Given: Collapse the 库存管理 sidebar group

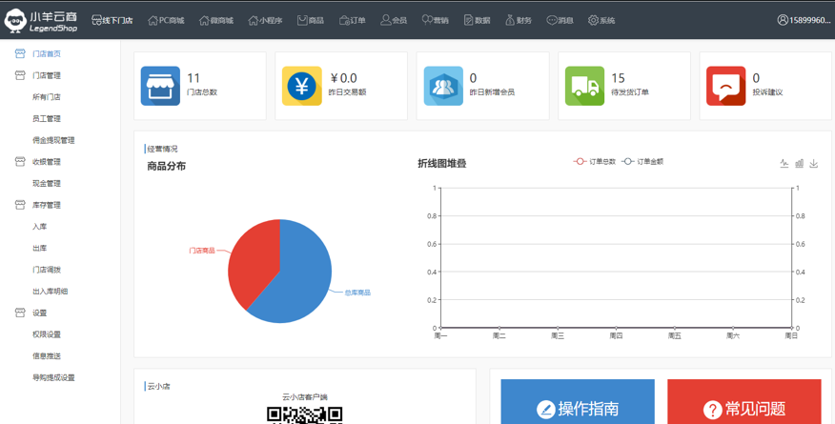Looking at the screenshot, I should pyautogui.click(x=45, y=205).
